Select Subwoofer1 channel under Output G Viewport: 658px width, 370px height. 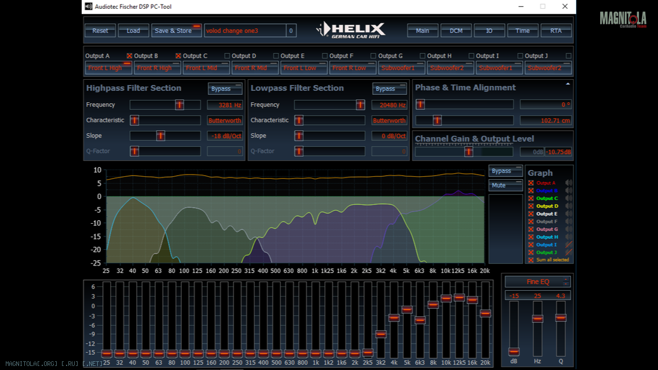click(401, 68)
